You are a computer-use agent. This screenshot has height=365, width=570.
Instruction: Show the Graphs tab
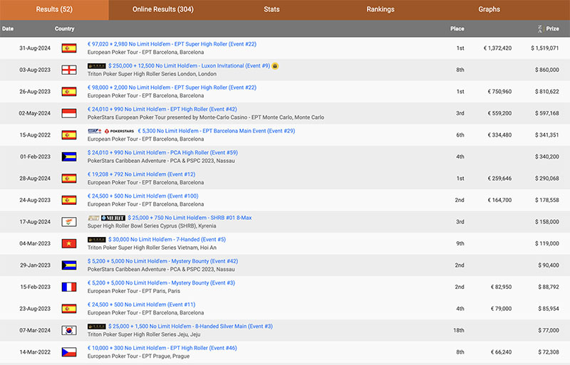point(489,9)
